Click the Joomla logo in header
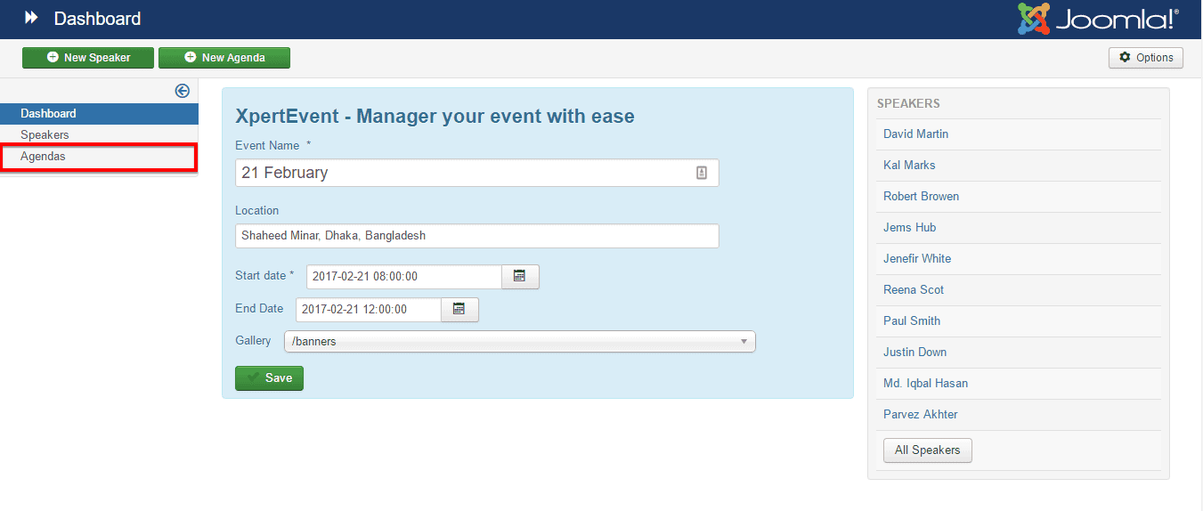This screenshot has width=1203, height=511. [x=1098, y=19]
